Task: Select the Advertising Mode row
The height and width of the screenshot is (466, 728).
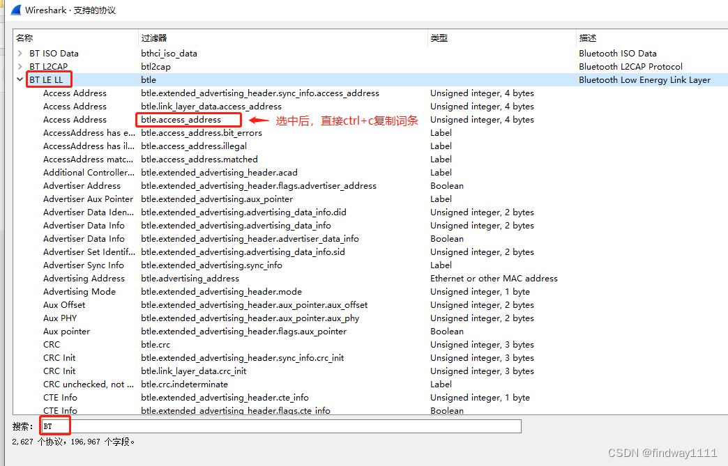Action: [x=370, y=292]
